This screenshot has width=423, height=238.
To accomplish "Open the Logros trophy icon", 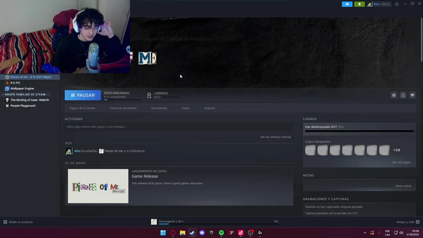I will [x=149, y=95].
